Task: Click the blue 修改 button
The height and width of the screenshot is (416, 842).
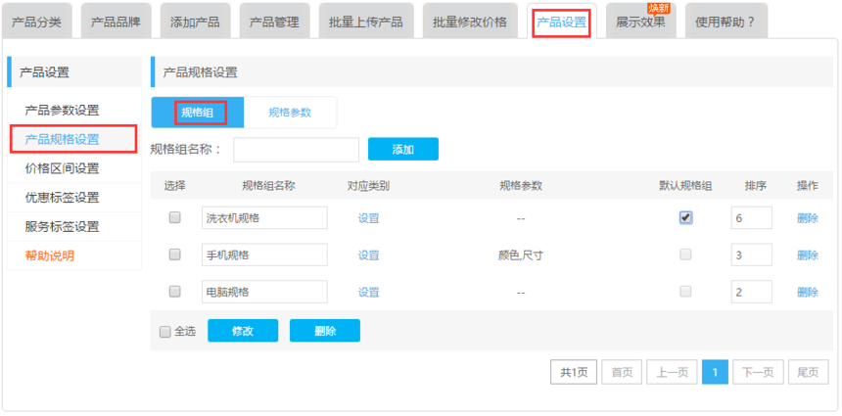Action: click(x=243, y=331)
